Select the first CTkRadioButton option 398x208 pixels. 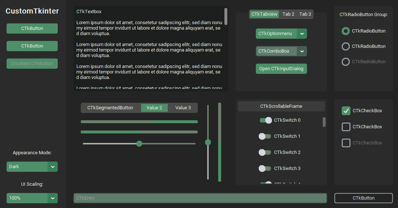pyautogui.click(x=345, y=31)
